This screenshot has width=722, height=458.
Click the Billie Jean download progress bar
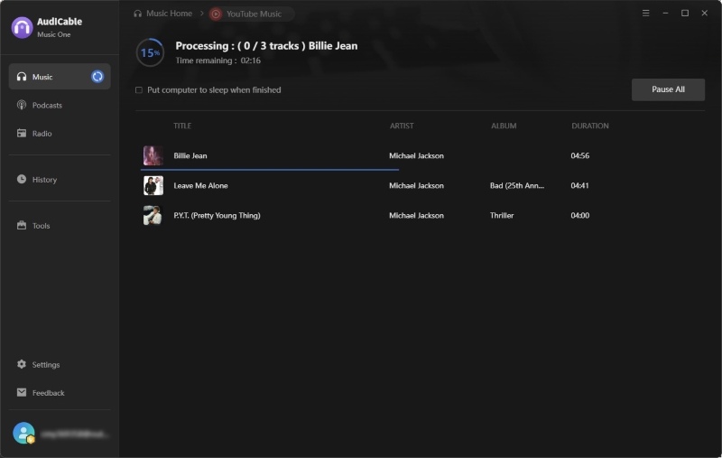pyautogui.click(x=269, y=170)
